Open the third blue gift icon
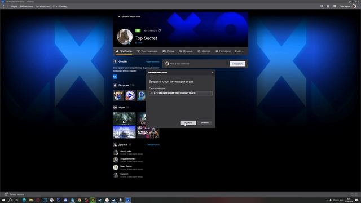The width and height of the screenshot is (361, 203). tap(141, 95)
